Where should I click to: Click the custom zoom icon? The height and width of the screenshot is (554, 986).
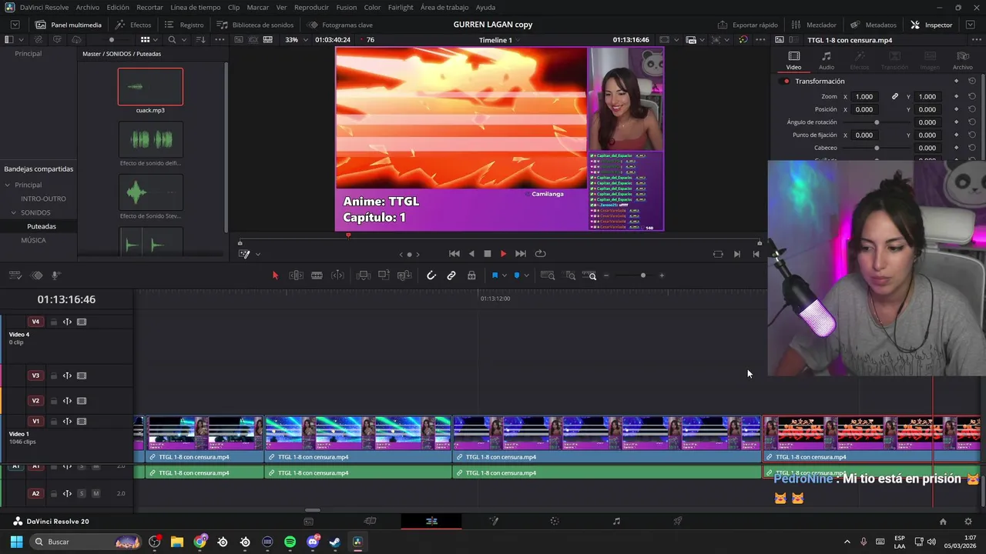[590, 275]
